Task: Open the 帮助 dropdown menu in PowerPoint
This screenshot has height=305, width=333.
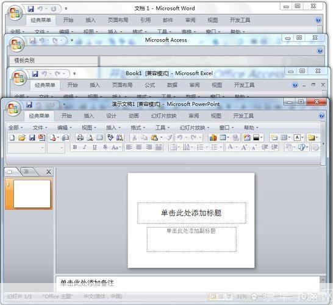Action: tap(251, 127)
